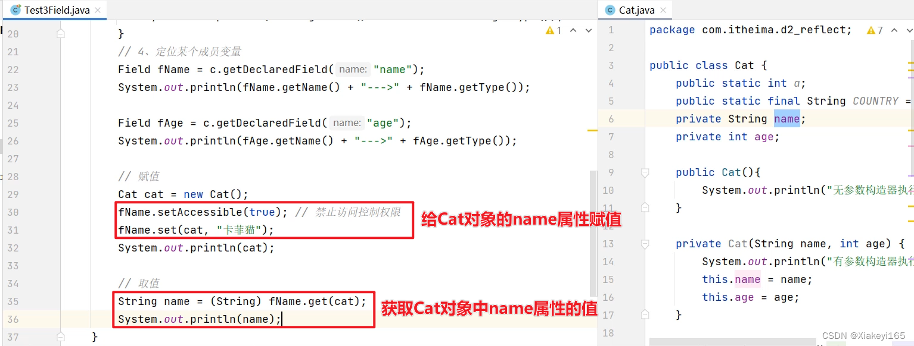
Task: Collapse the private Cat constructor at line 13
Action: (x=644, y=244)
